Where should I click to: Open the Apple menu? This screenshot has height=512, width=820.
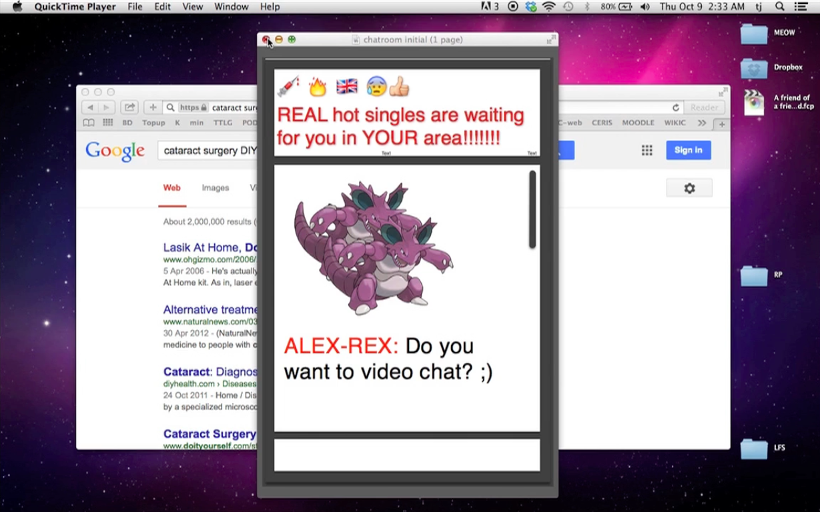(x=17, y=7)
